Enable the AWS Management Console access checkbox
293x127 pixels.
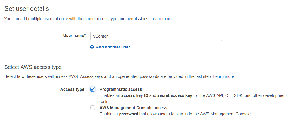pyautogui.click(x=93, y=108)
